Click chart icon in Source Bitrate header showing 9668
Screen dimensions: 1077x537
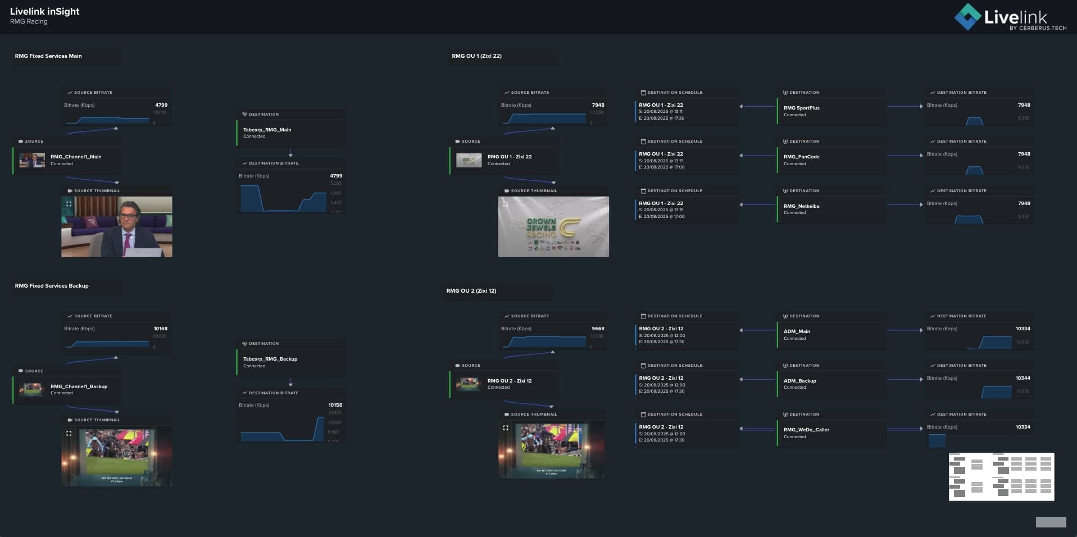(x=507, y=316)
